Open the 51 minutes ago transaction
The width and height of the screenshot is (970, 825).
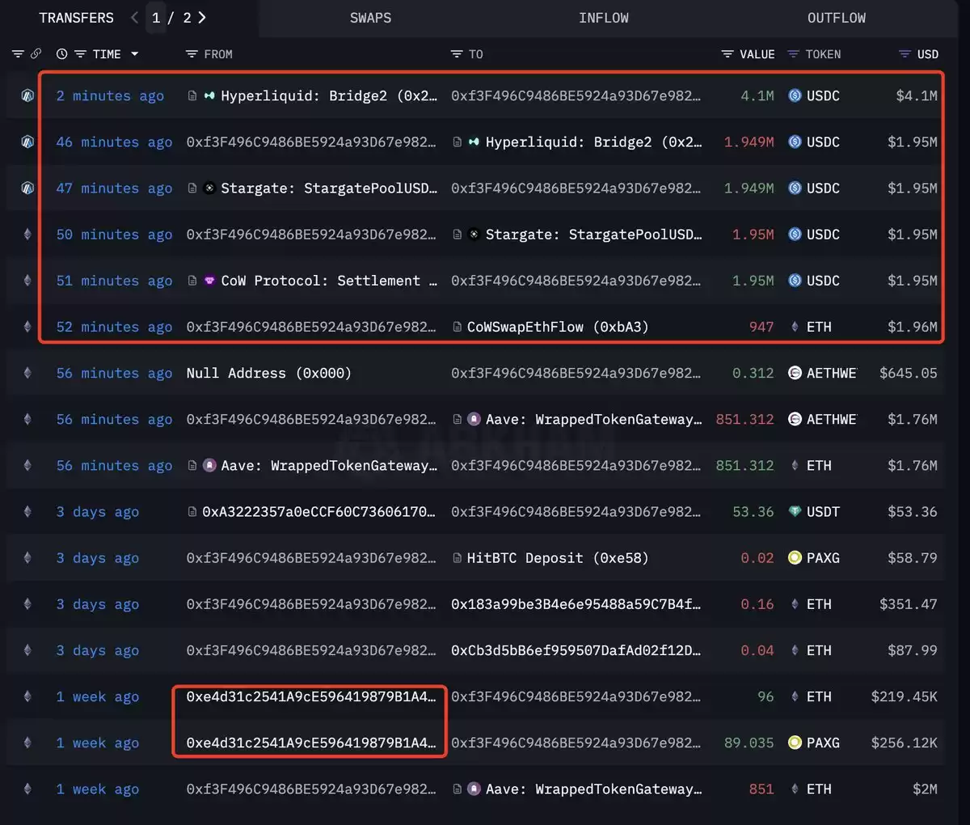click(x=114, y=281)
